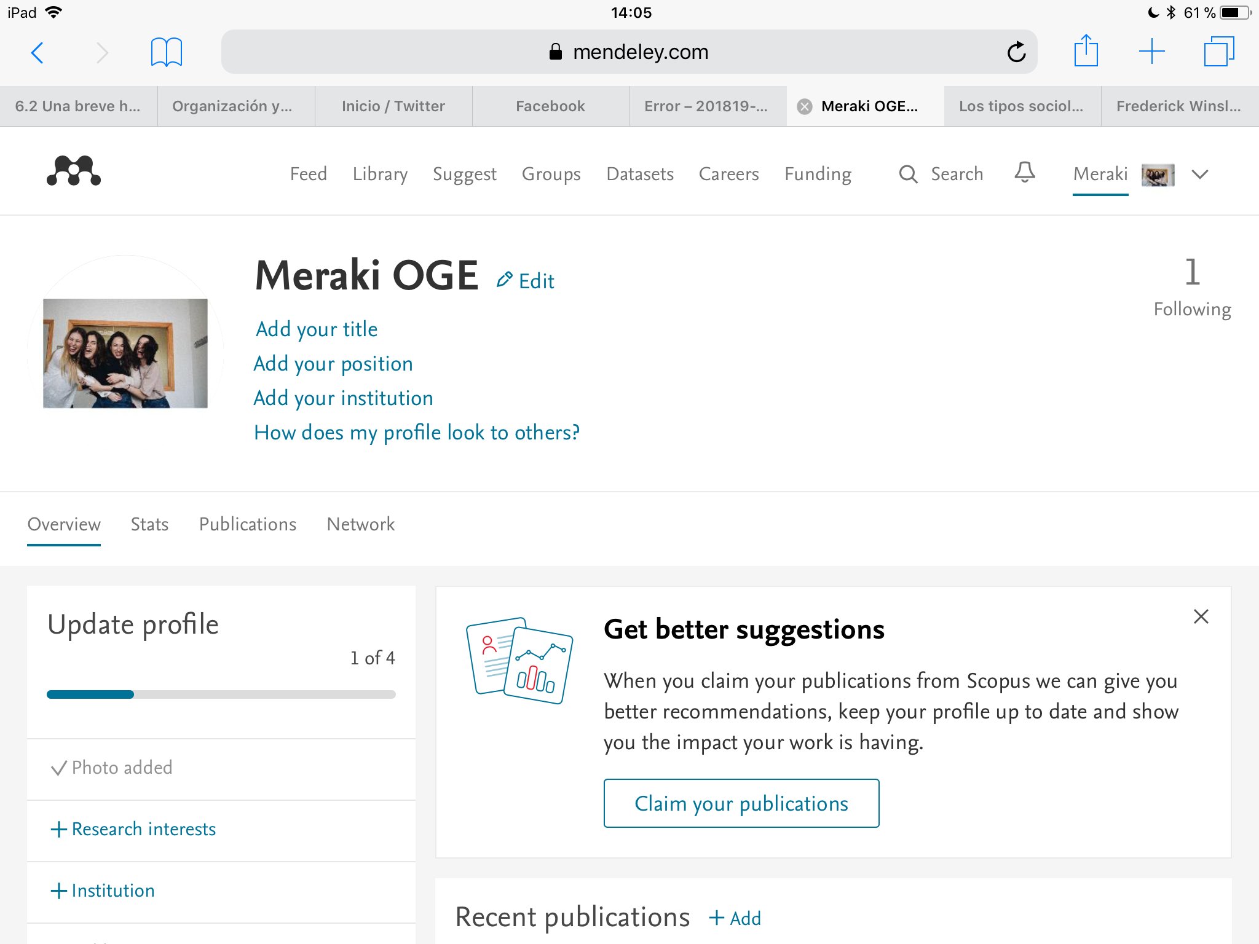The image size is (1259, 944).
Task: Dismiss the Get better suggestions card
Action: (1201, 616)
